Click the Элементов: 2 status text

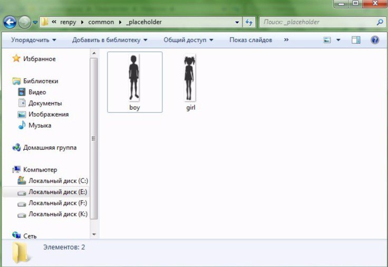pos(64,247)
